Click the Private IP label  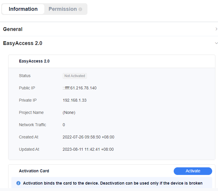click(28, 100)
